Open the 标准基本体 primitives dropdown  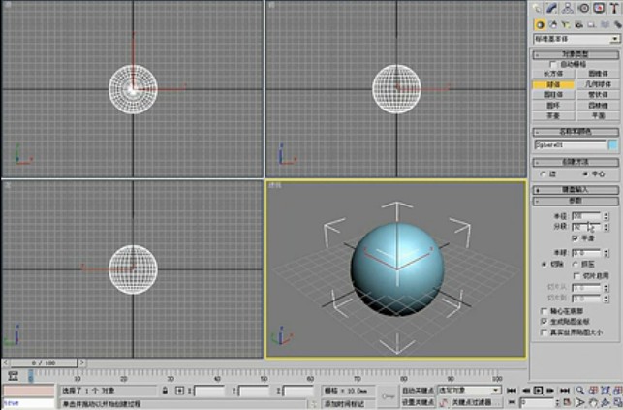point(576,39)
